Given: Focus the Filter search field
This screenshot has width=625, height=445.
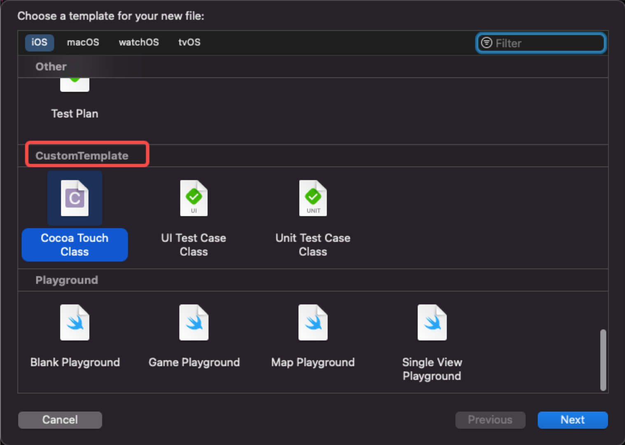Looking at the screenshot, I should [x=541, y=43].
